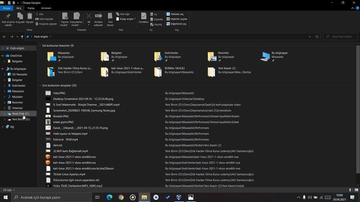Click Yolu kopyala in the ribbon

[x=44, y=19]
